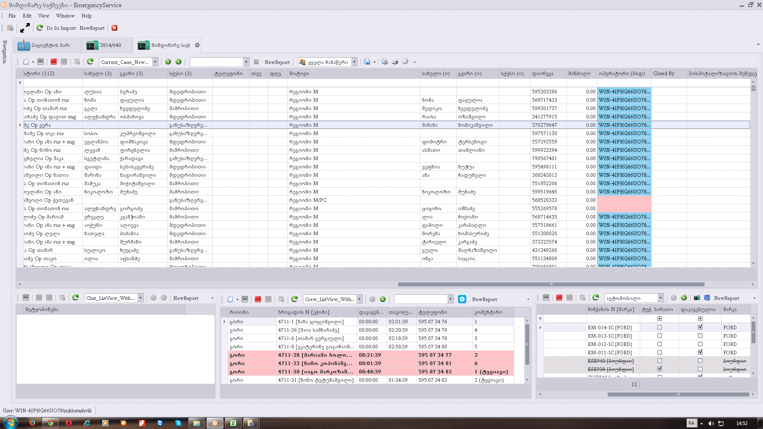The image size is (763, 429).
Task: Open the Window menu
Action: pos(65,16)
